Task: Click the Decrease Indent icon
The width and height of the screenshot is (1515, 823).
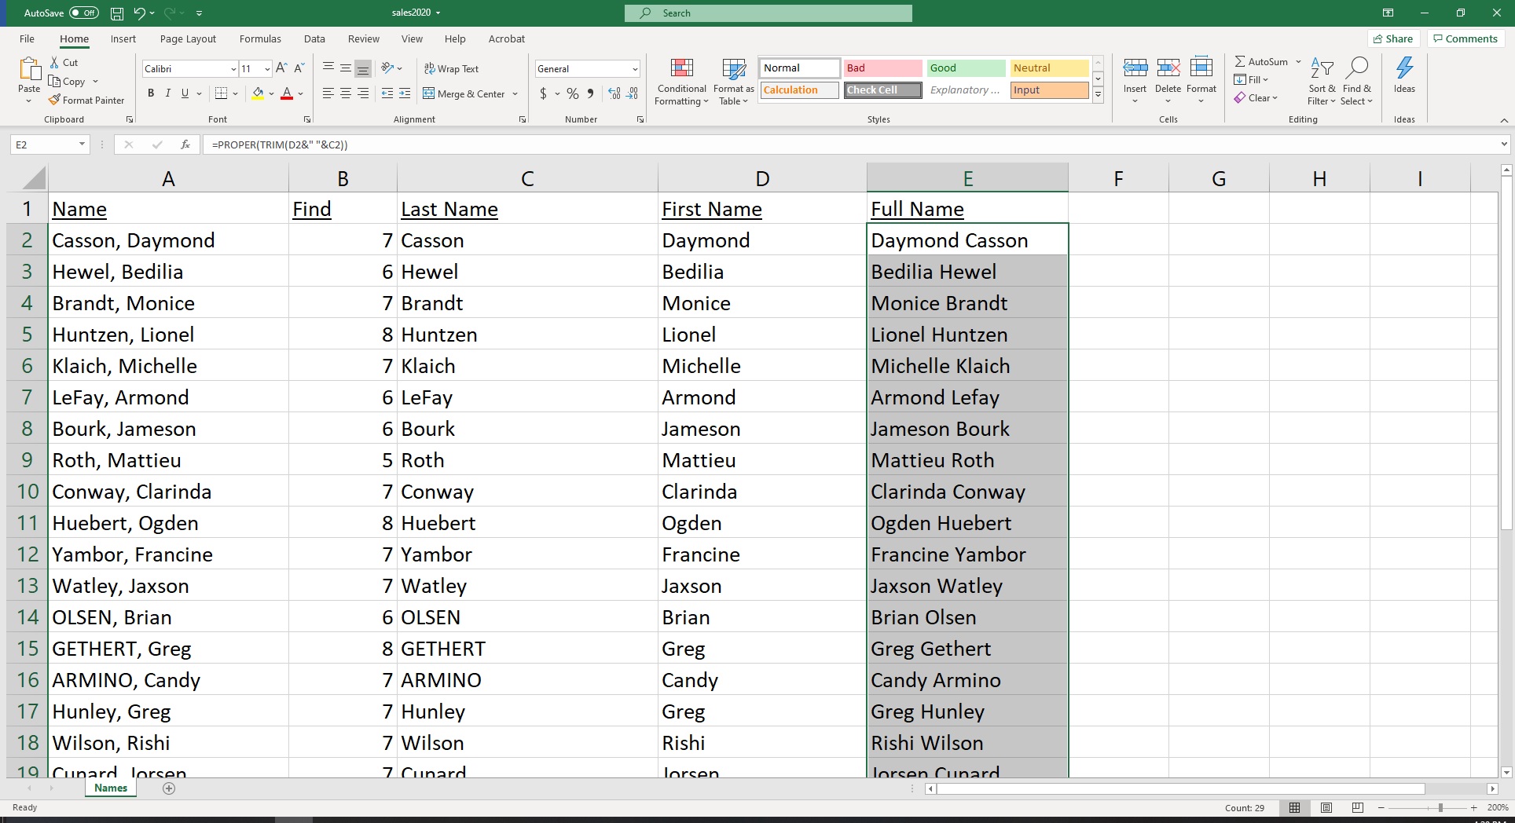Action: pyautogui.click(x=387, y=93)
